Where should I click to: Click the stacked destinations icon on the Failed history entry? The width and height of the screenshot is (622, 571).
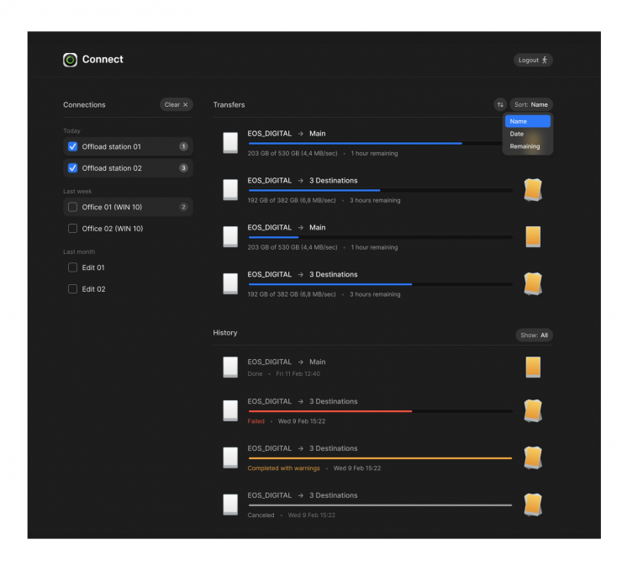pos(532,410)
